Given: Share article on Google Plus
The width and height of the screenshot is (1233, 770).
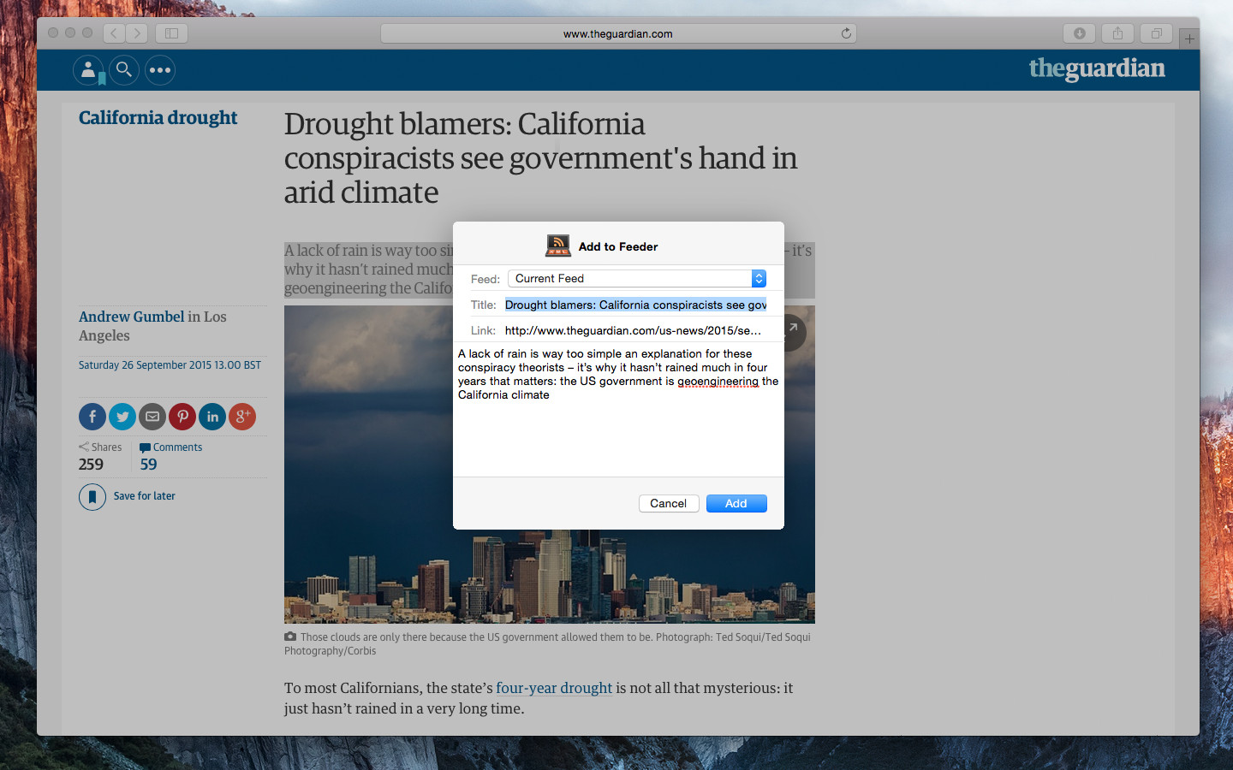Looking at the screenshot, I should point(242,417).
